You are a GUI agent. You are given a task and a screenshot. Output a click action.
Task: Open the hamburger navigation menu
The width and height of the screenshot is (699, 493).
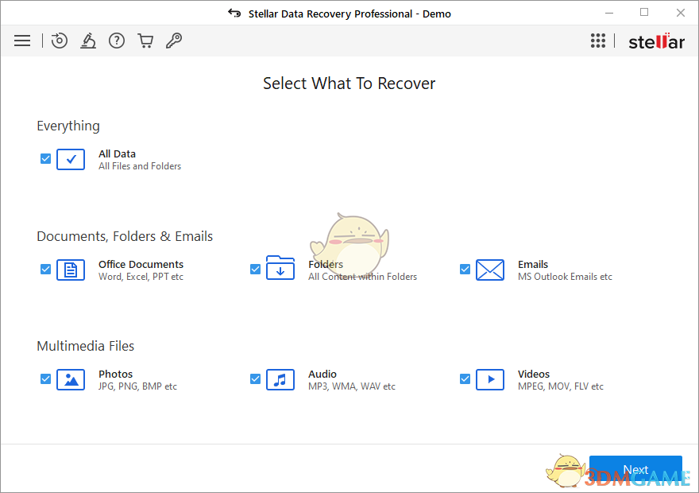coord(22,41)
